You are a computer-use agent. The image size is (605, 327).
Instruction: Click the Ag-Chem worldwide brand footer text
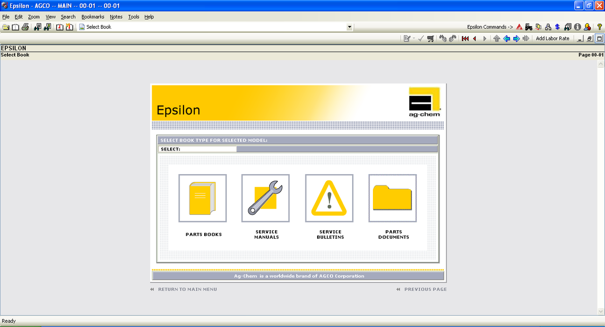click(299, 276)
